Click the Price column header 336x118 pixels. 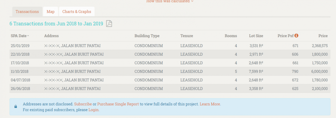(x=323, y=36)
